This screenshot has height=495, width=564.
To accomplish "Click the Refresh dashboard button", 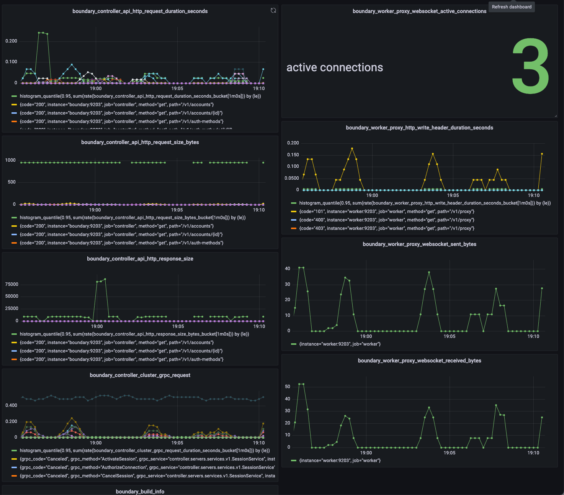I will tap(512, 7).
